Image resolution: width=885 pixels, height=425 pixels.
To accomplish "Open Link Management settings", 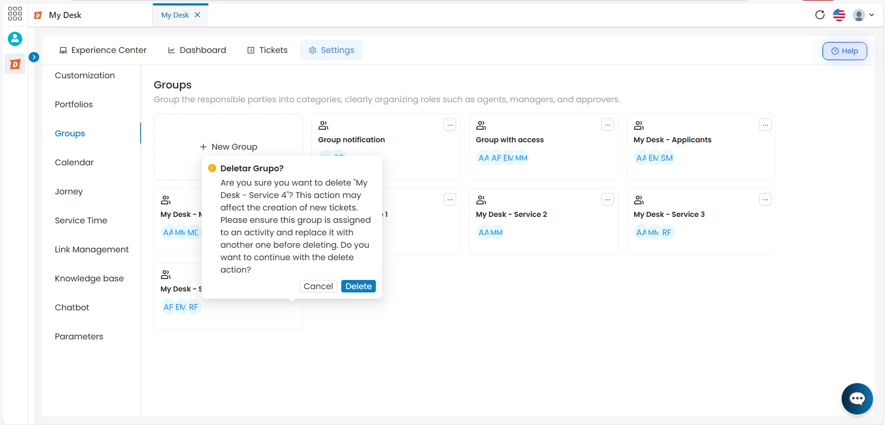I will tap(92, 250).
